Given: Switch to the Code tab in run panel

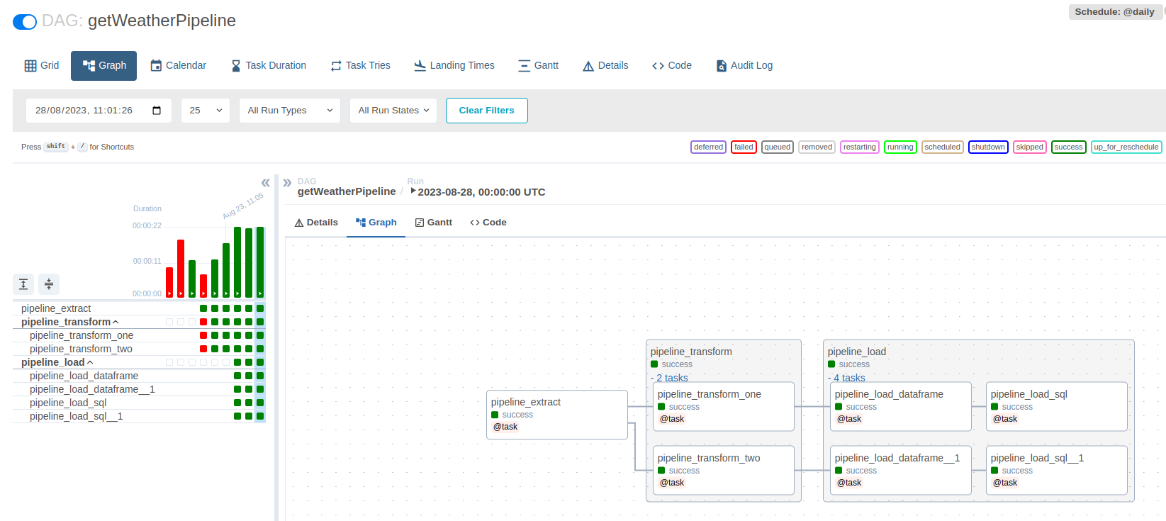Looking at the screenshot, I should (x=488, y=223).
